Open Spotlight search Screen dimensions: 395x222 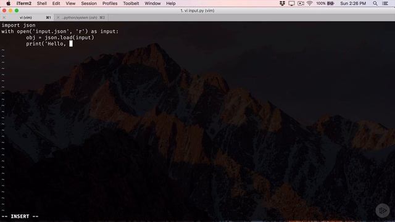[x=375, y=3]
